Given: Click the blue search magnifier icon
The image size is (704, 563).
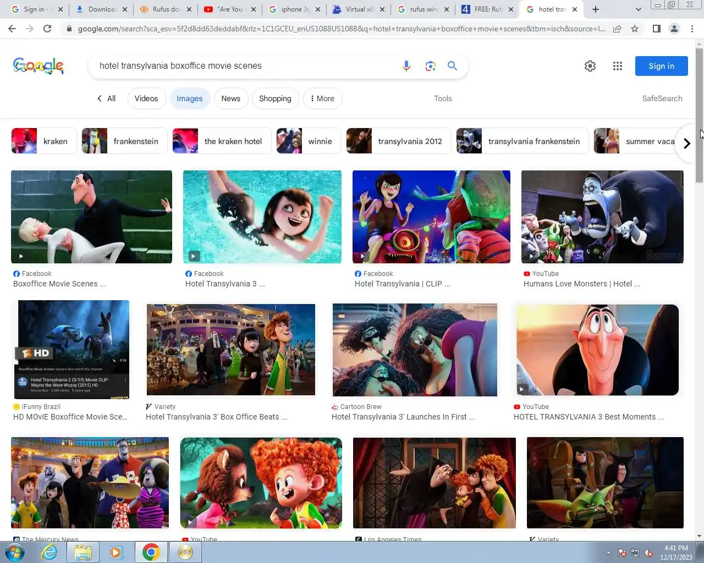Looking at the screenshot, I should pos(452,66).
